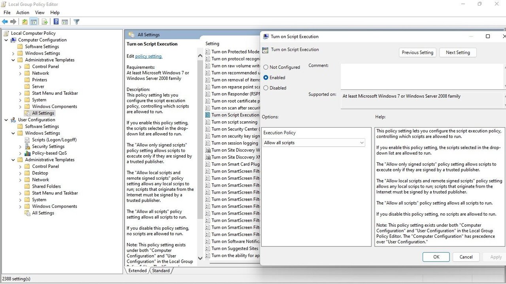Click the Next Setting button
Viewport: 506px width, 284px height.
coord(457,53)
